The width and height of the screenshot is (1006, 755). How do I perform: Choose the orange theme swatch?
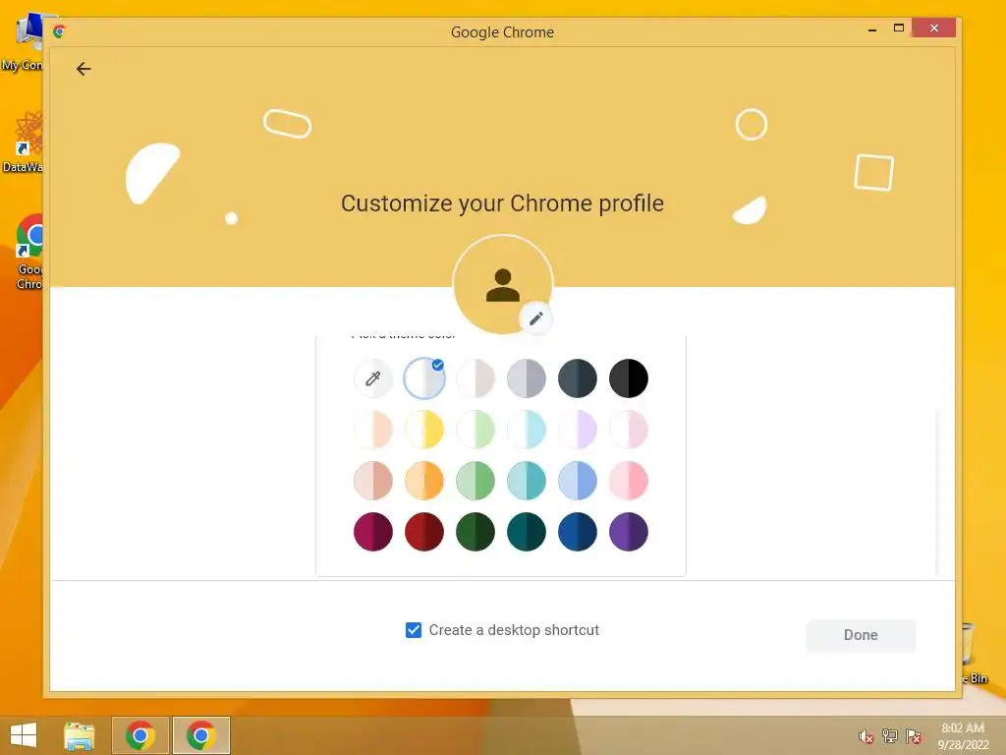[424, 480]
